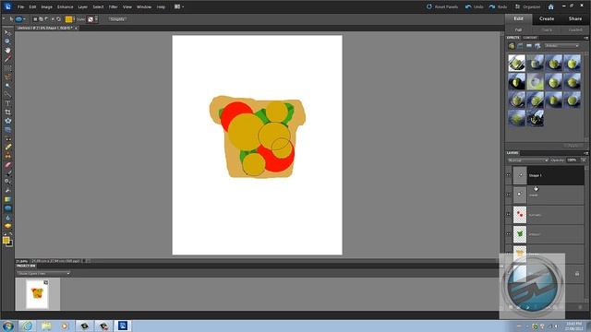Viewport: 591px width, 332px height.
Task: Click the Filters icon in Effects panel
Action: tap(512, 46)
